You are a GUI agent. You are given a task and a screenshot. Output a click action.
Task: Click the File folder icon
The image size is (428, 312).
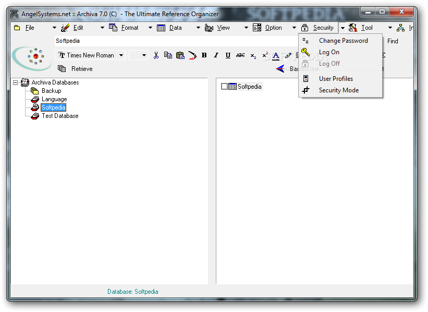coord(17,28)
